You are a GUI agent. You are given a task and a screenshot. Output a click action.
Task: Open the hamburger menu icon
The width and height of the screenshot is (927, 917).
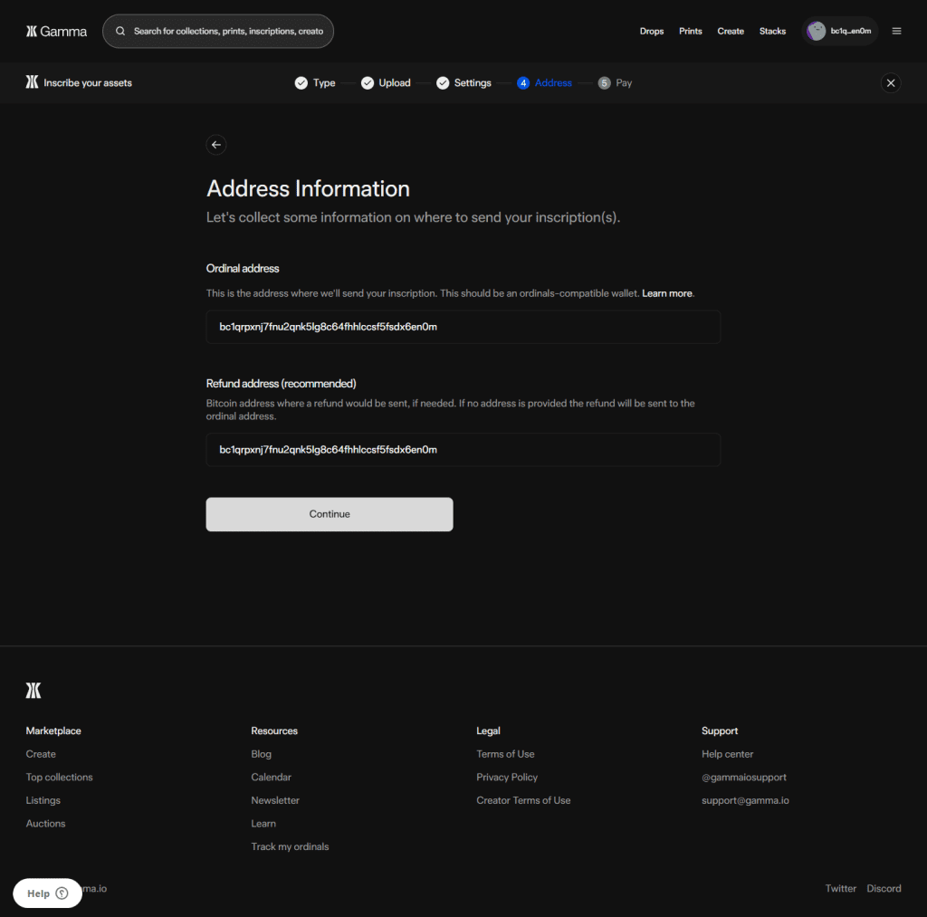[x=896, y=31]
